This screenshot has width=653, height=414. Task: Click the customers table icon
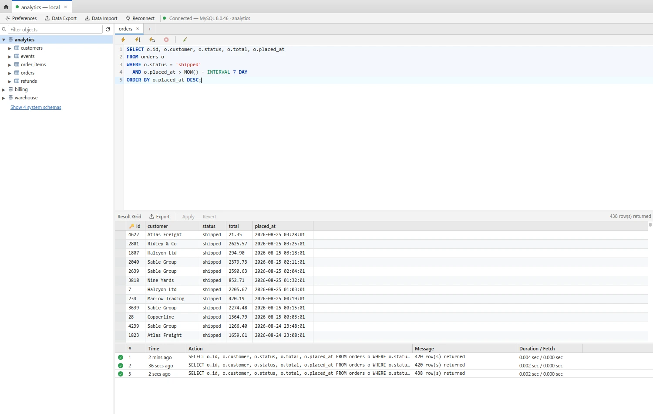tap(17, 48)
